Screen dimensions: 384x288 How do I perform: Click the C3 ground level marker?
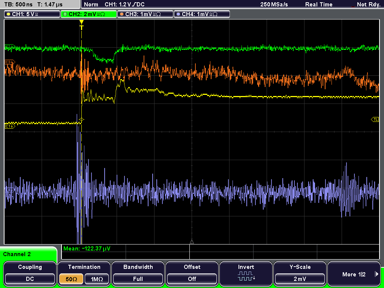pyautogui.click(x=10, y=62)
